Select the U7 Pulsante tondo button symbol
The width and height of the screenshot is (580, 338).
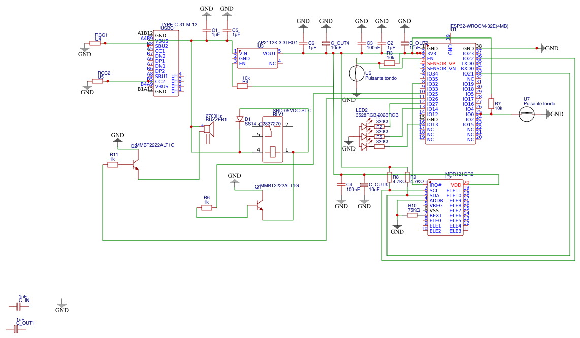[x=526, y=114]
